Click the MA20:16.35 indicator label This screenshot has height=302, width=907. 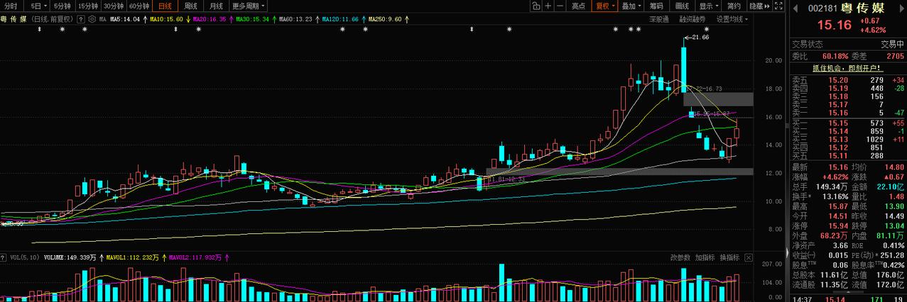pos(210,18)
